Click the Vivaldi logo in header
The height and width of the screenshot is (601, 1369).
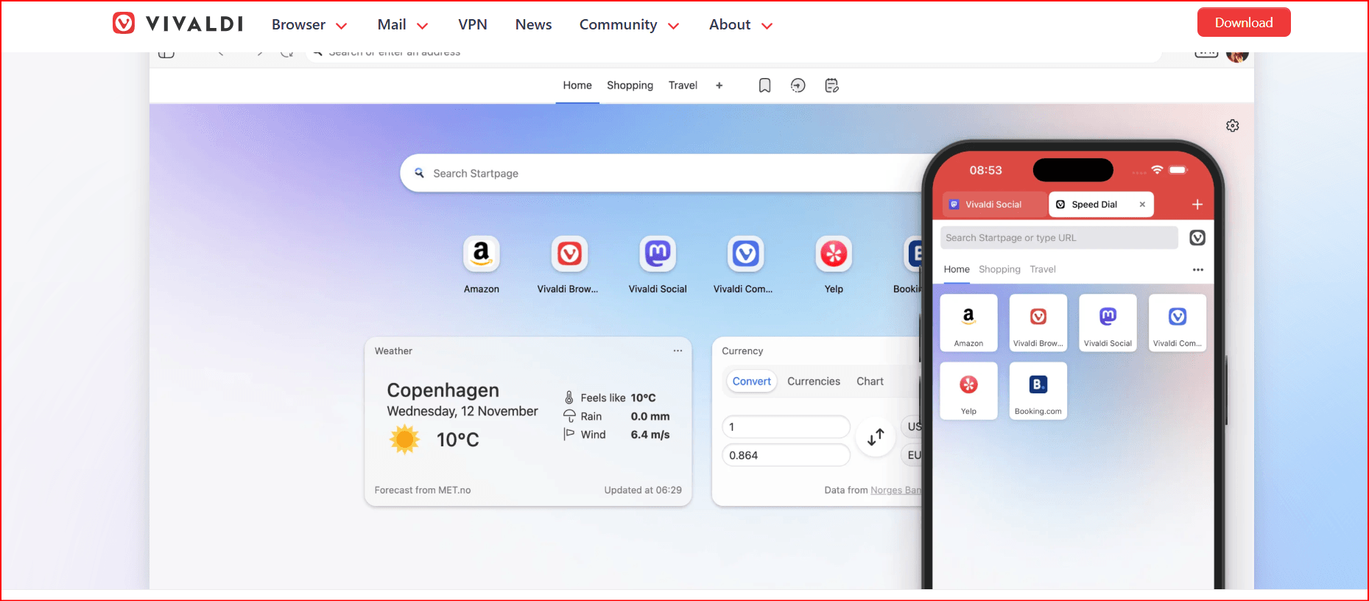pyautogui.click(x=177, y=24)
